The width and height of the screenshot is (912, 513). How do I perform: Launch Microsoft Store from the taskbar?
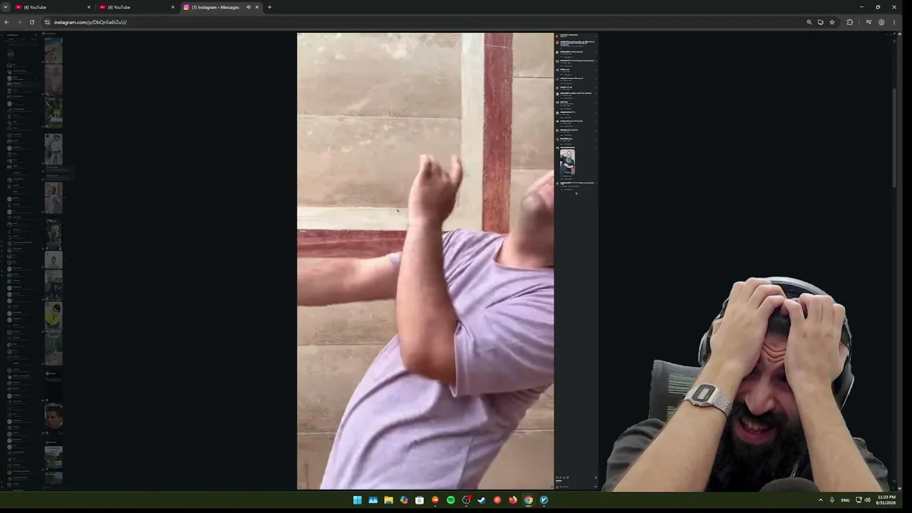420,500
